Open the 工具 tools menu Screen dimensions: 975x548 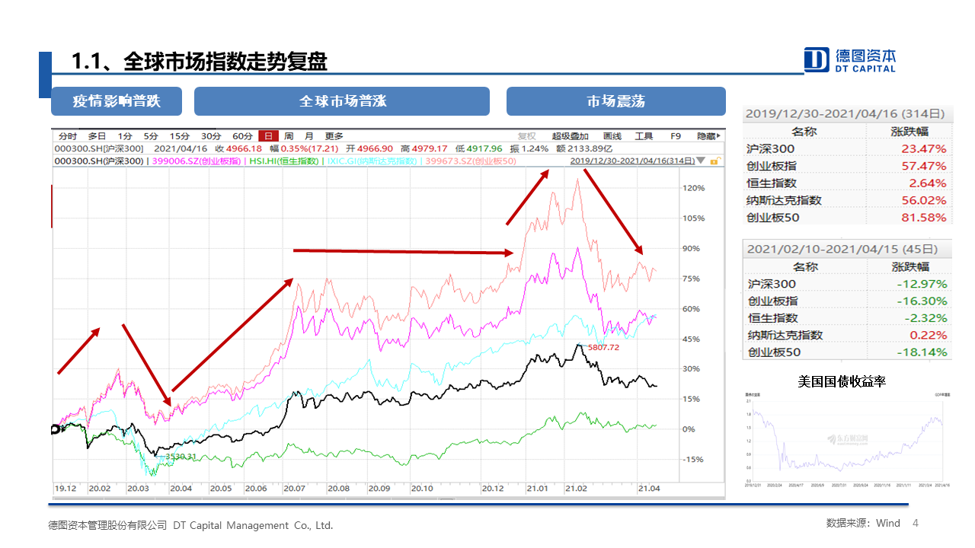coord(644,136)
